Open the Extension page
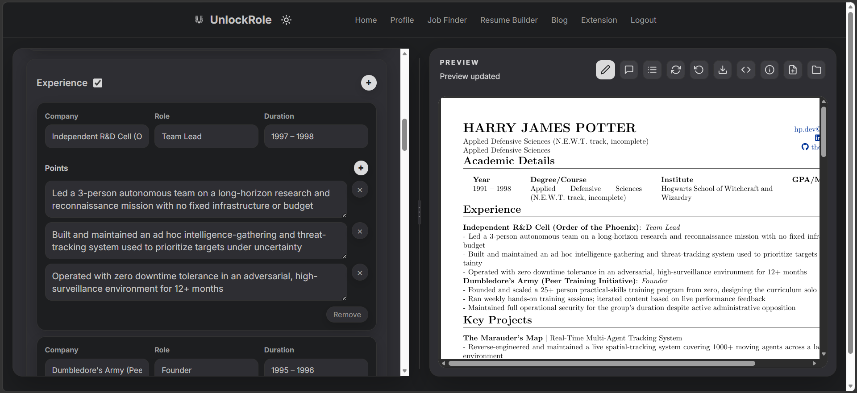 [x=599, y=20]
